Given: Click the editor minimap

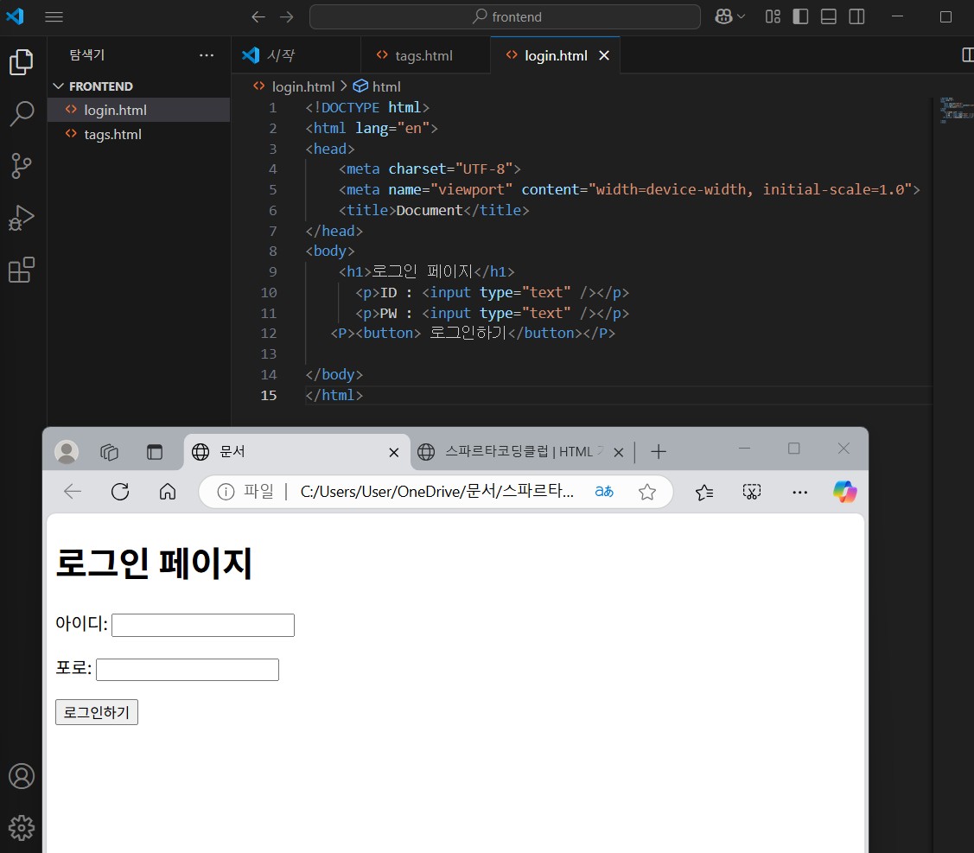Looking at the screenshot, I should pos(955,110).
